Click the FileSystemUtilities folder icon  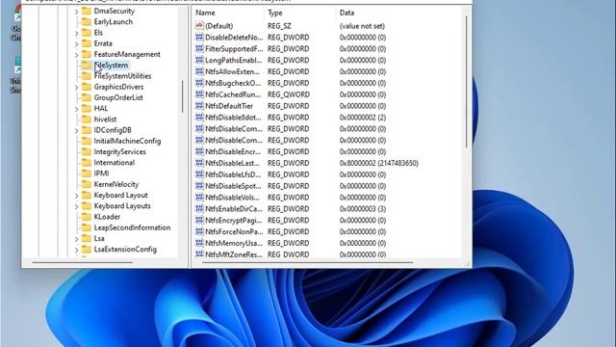[x=87, y=76]
